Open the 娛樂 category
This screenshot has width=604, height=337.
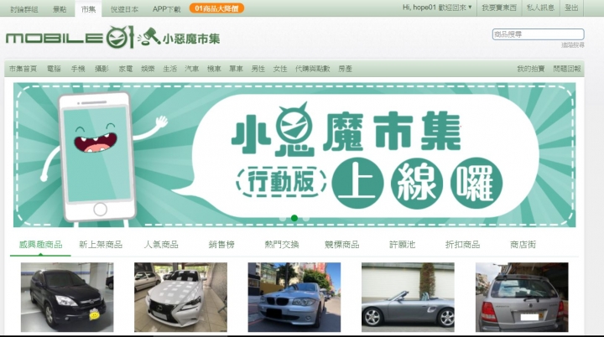148,69
